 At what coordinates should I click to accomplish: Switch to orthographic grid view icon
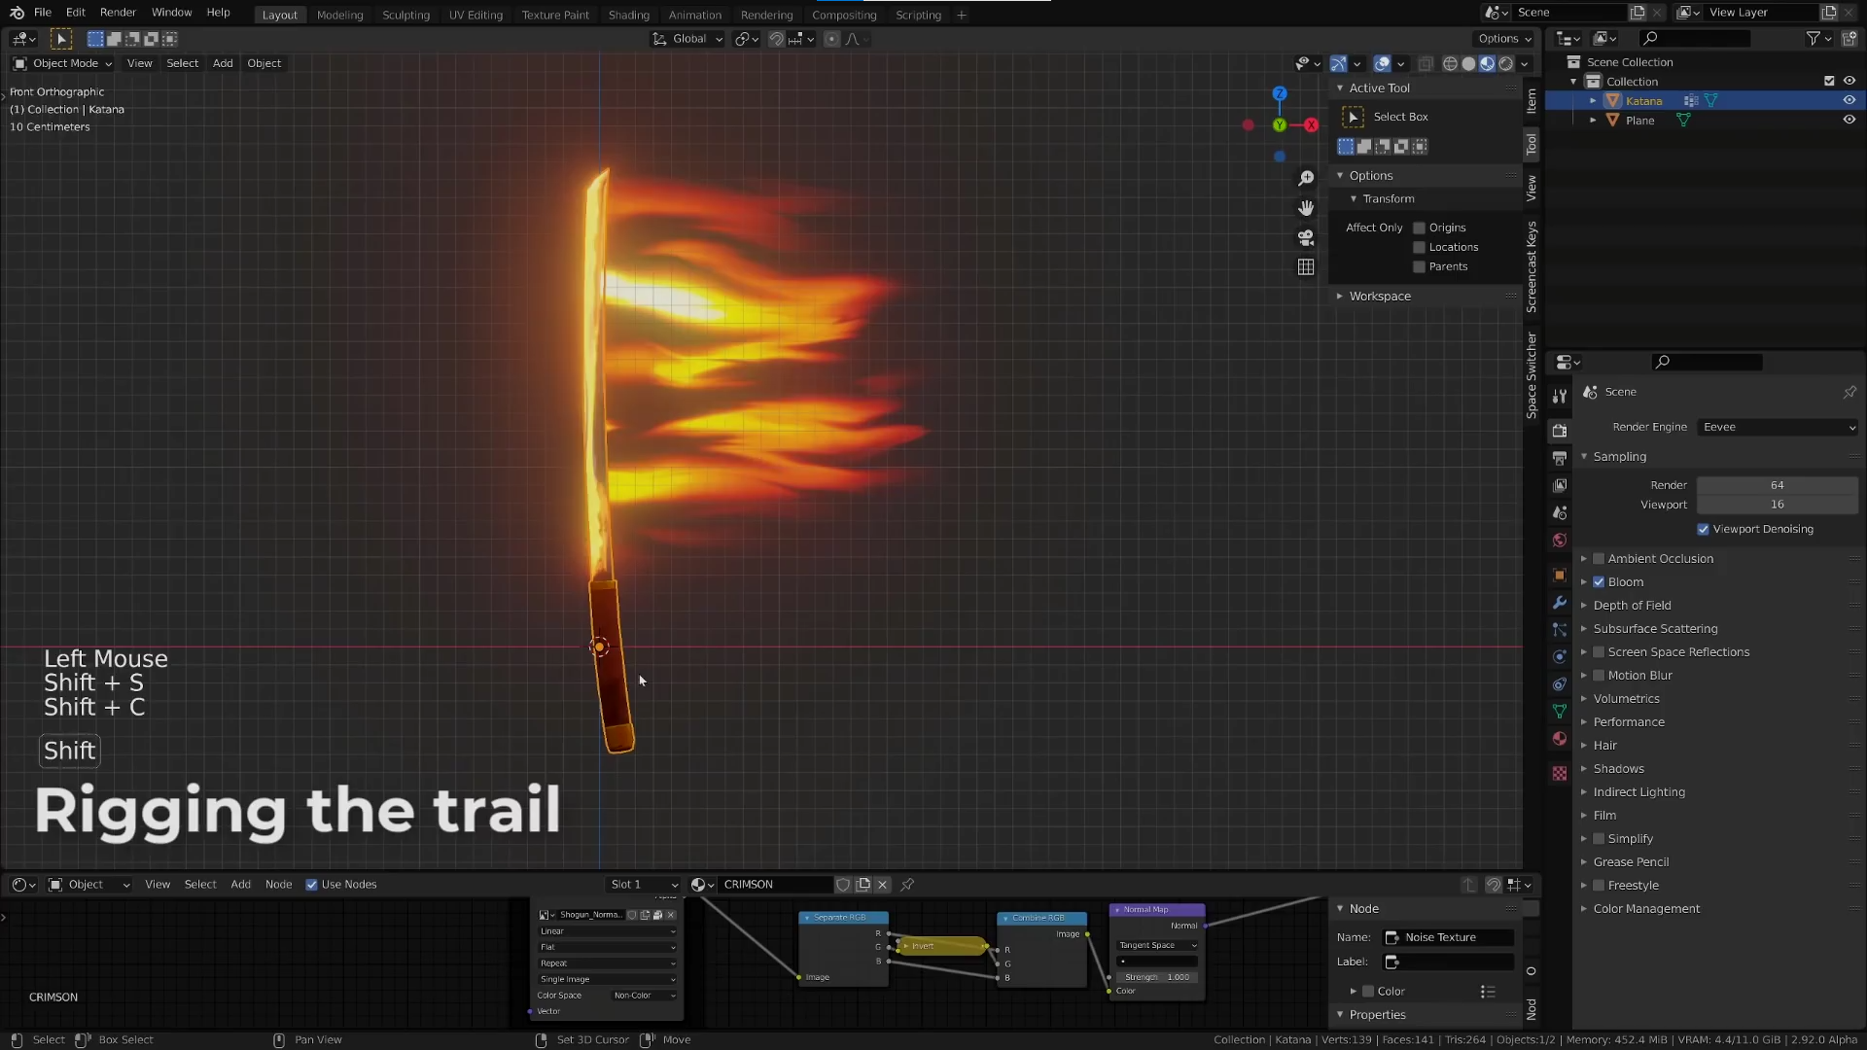[x=1306, y=267]
